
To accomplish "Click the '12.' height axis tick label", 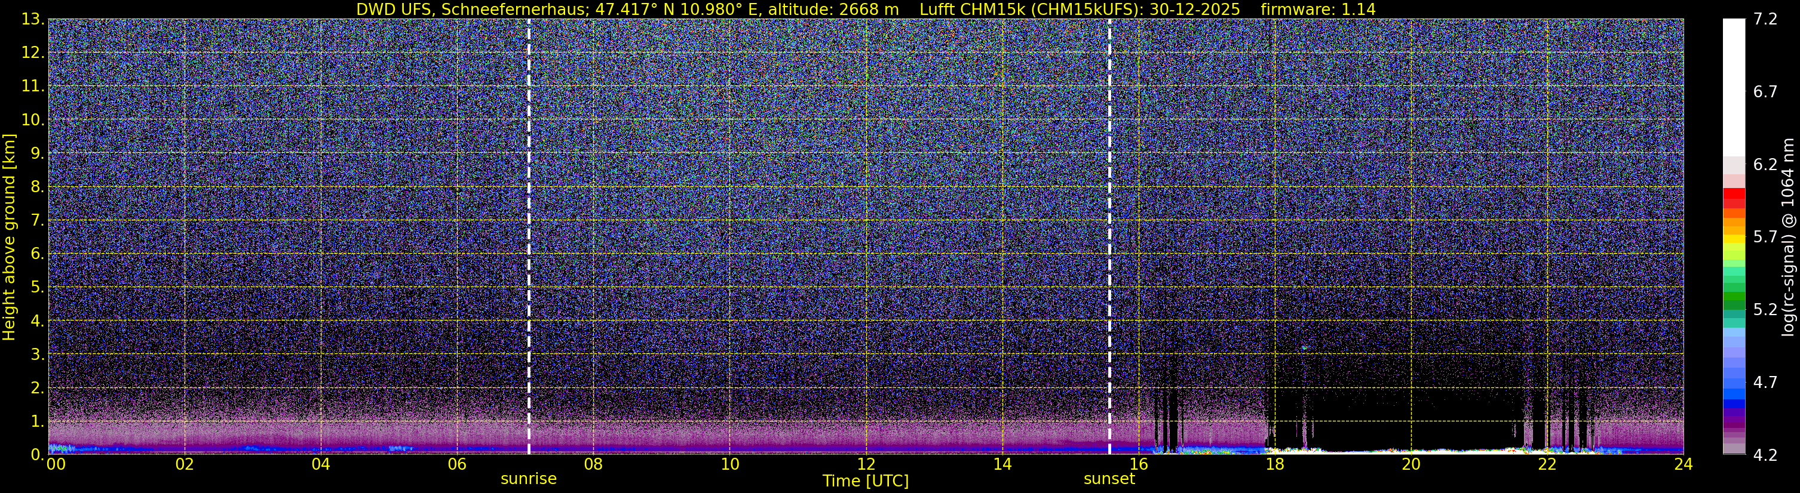I will [33, 53].
